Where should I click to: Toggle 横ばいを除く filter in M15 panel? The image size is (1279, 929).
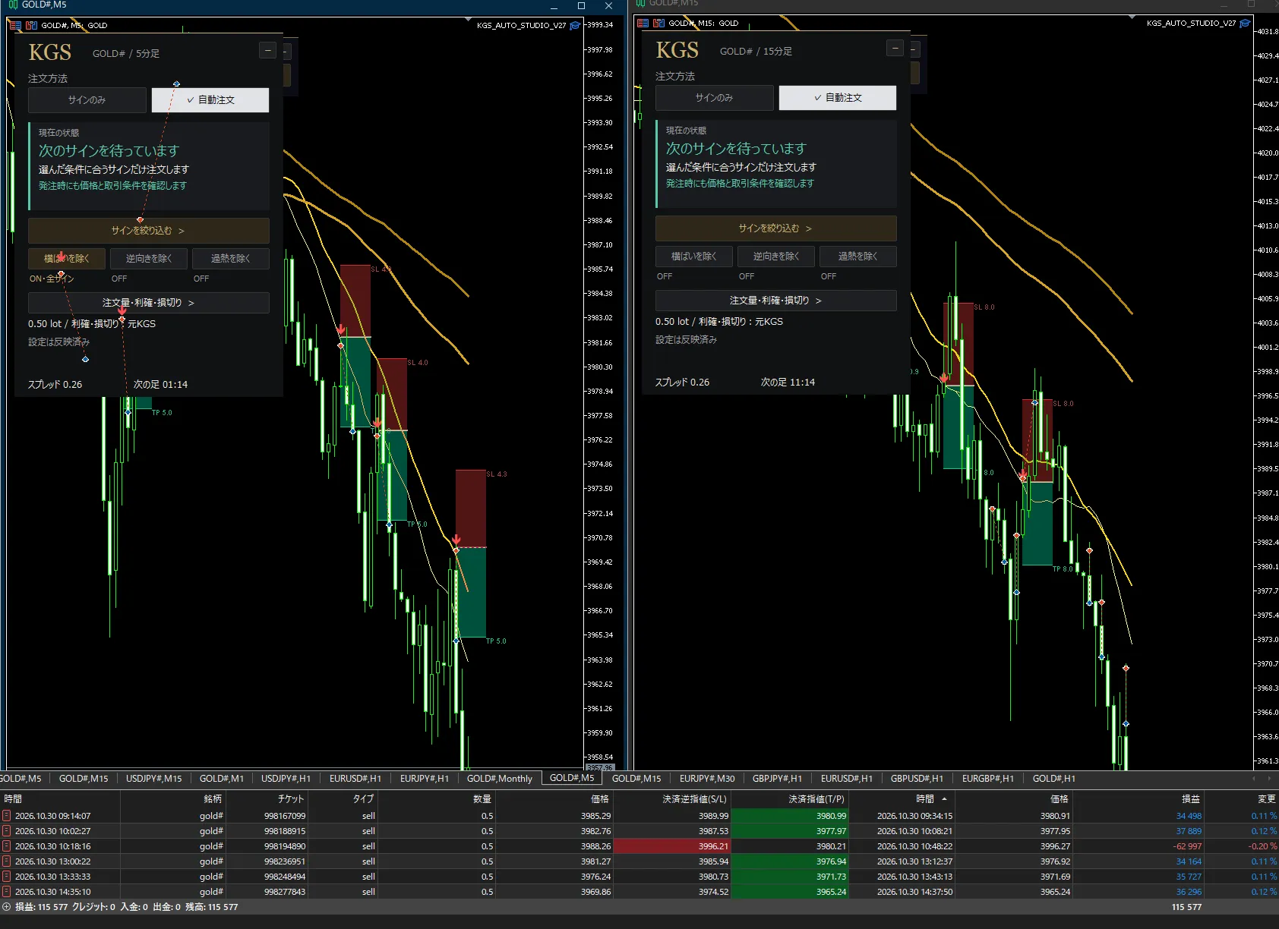pos(694,257)
